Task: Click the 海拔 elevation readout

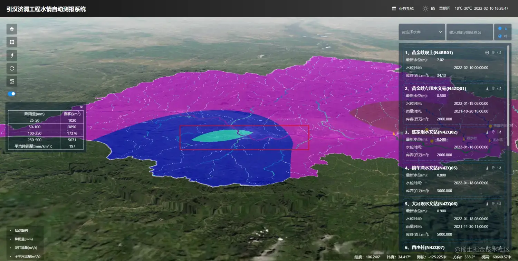Action: (x=432, y=257)
